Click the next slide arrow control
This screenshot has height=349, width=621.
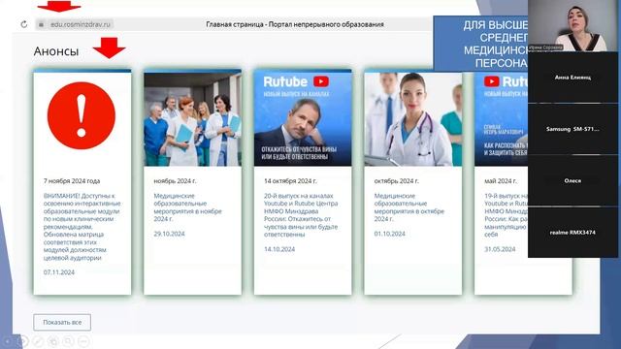pyautogui.click(x=23, y=340)
